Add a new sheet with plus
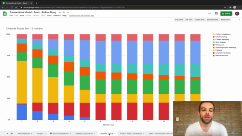 [8, 133]
